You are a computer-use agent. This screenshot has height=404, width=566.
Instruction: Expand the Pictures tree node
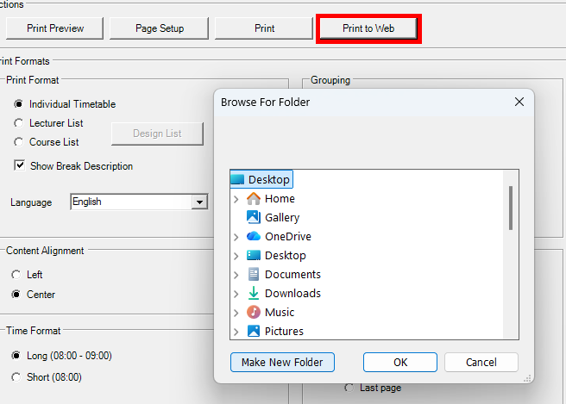[236, 332]
